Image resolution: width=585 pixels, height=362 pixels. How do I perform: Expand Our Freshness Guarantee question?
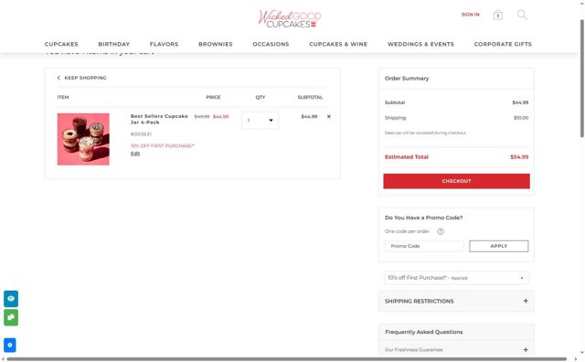456,350
